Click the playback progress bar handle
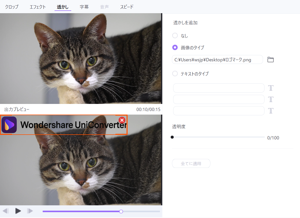Screen dimensions: 300x218 point(121,211)
